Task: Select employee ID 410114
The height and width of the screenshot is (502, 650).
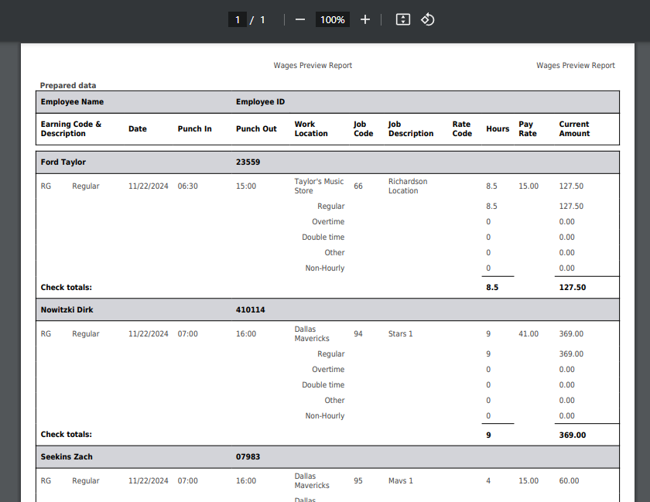Action: (251, 309)
